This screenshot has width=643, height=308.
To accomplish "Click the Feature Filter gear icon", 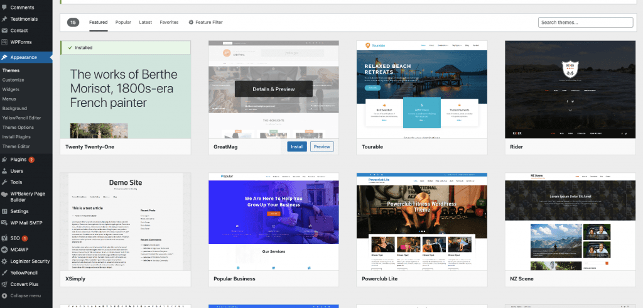I will click(191, 23).
